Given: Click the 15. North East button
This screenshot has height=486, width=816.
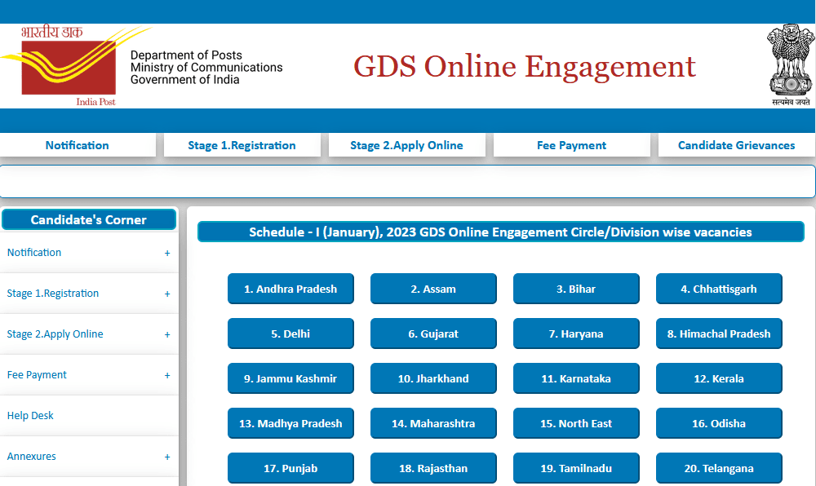Looking at the screenshot, I should pos(576,423).
